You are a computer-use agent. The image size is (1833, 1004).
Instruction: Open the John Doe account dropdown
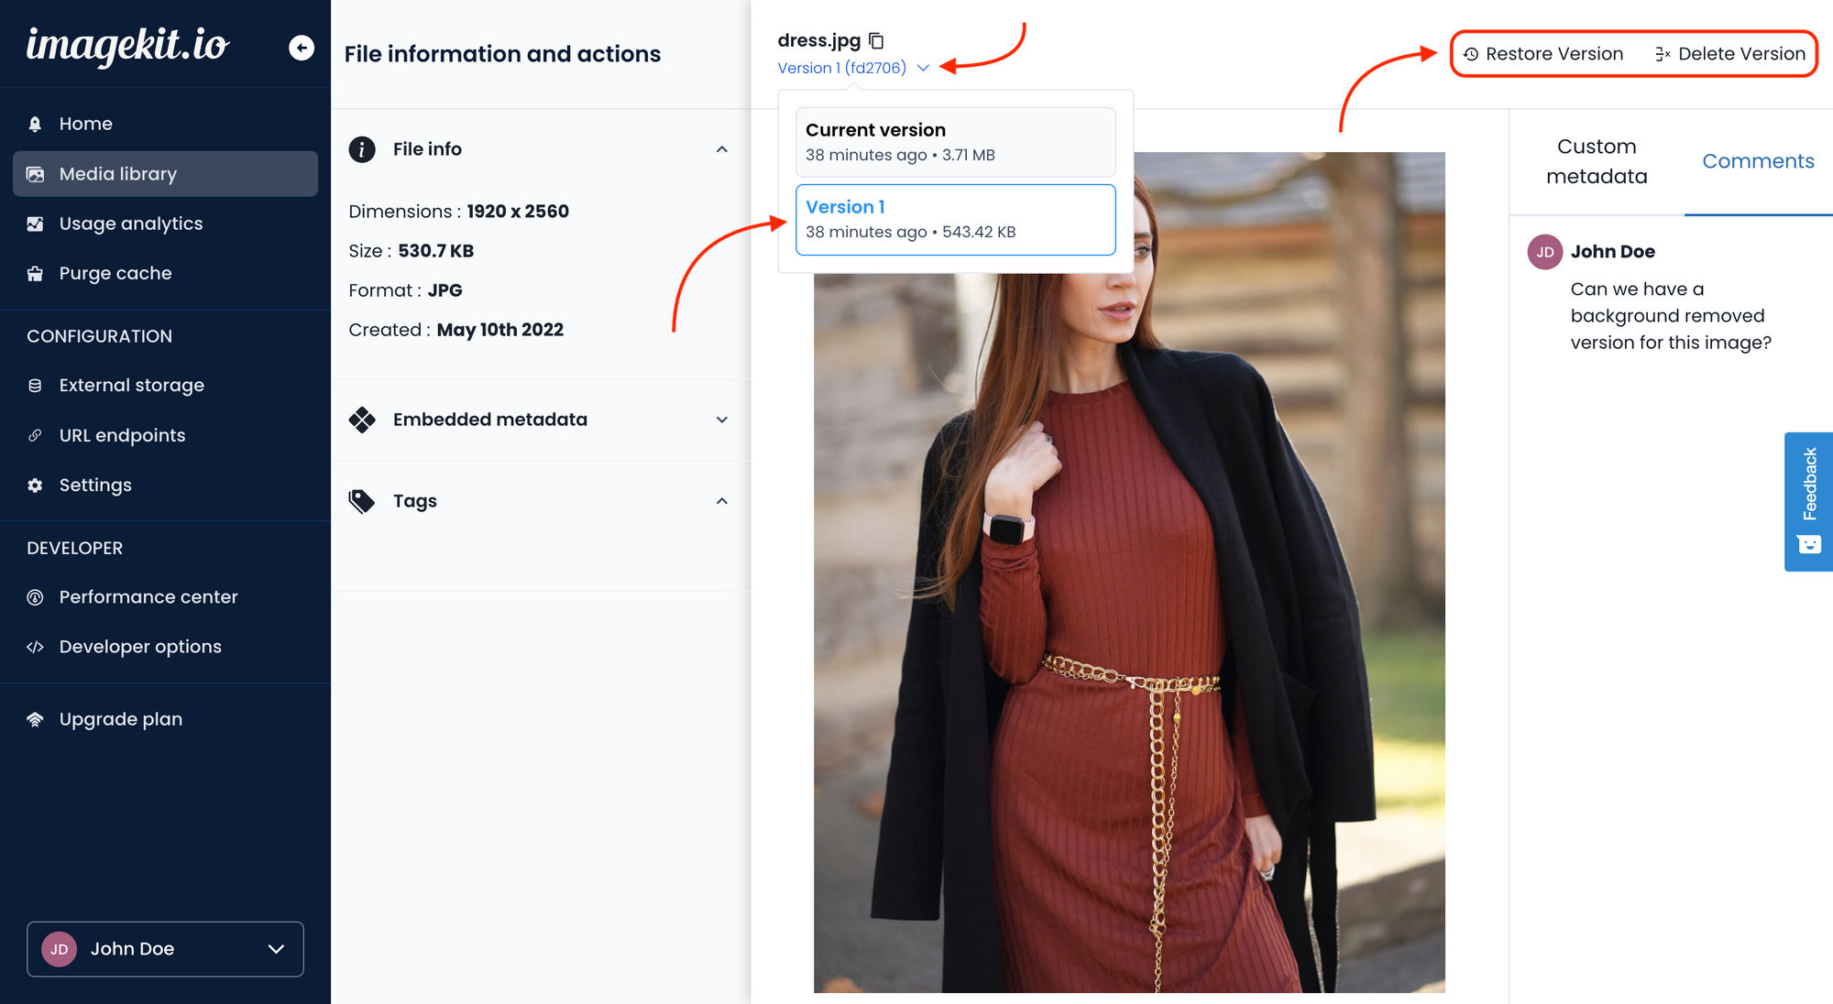pyautogui.click(x=165, y=949)
